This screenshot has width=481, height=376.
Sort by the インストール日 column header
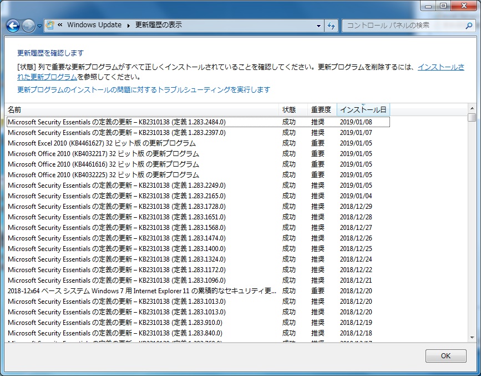pos(363,109)
